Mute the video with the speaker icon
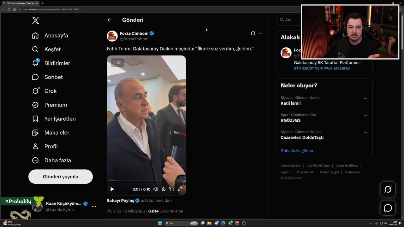This screenshot has width=404, height=227. pyautogui.click(x=156, y=189)
